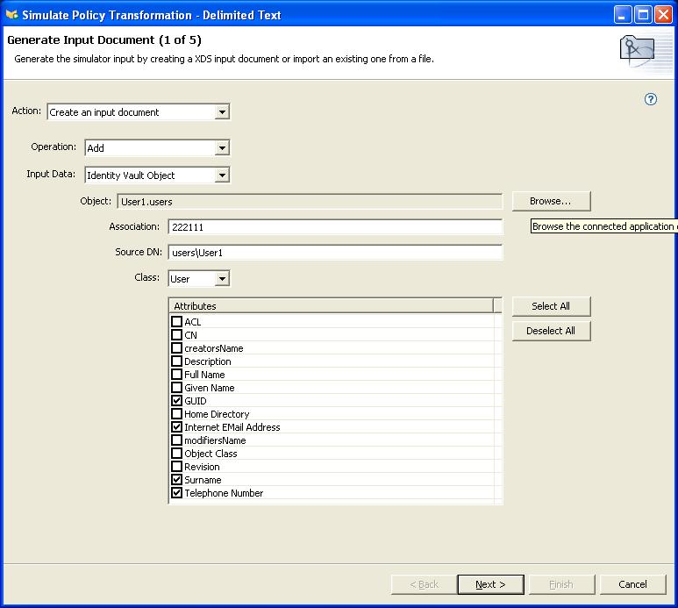Open the help question mark icon
The image size is (678, 608).
pos(650,99)
